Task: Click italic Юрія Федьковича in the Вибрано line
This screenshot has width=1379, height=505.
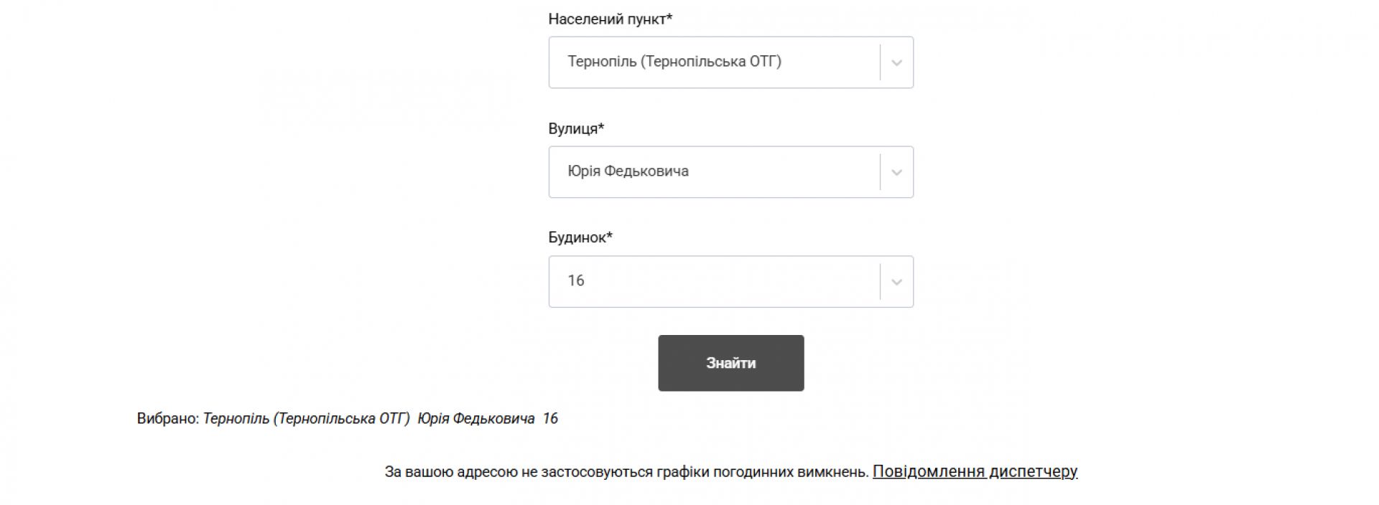Action: pos(475,419)
